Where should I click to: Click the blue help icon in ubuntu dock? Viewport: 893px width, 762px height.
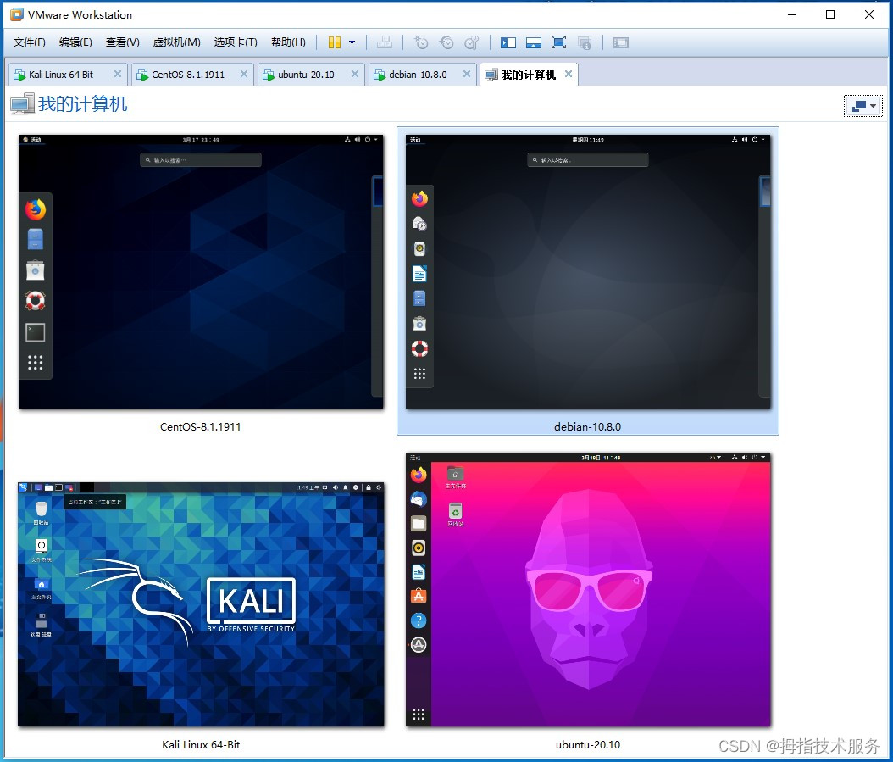(419, 620)
